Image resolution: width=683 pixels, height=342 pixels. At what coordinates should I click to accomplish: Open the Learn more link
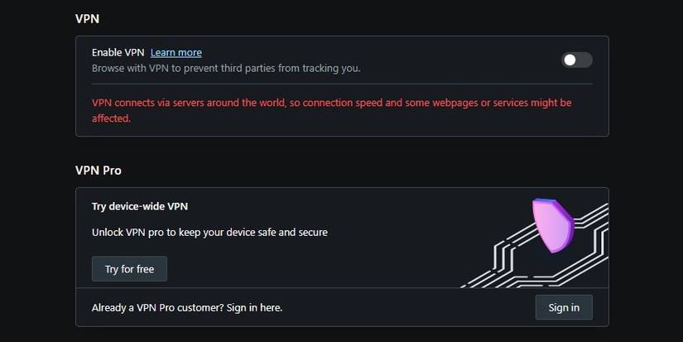pyautogui.click(x=176, y=52)
